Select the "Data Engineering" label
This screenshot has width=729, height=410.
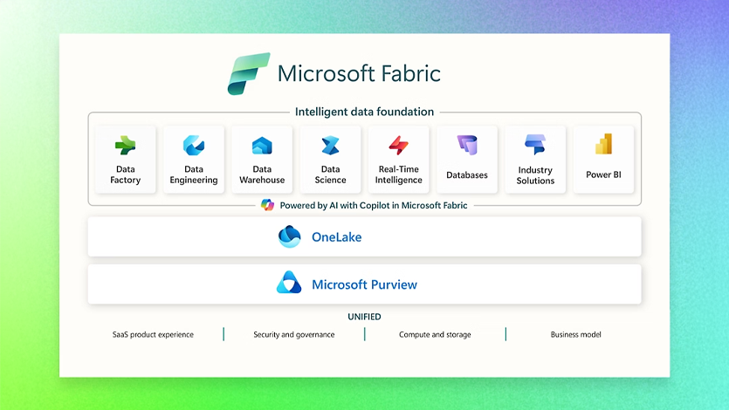click(194, 174)
